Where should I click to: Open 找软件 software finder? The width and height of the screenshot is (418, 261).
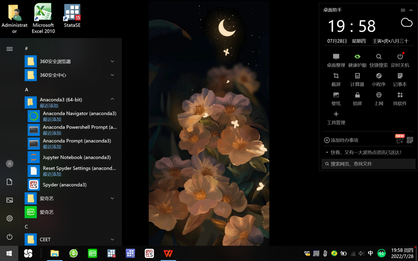tap(400, 99)
